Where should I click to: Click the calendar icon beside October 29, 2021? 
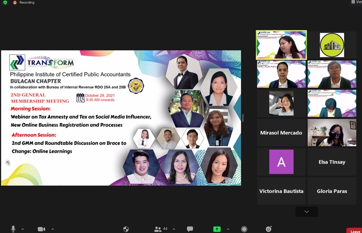pos(81,98)
